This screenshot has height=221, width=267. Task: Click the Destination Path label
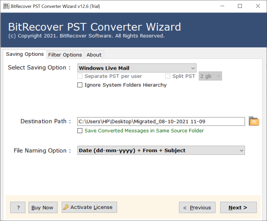(x=46, y=121)
